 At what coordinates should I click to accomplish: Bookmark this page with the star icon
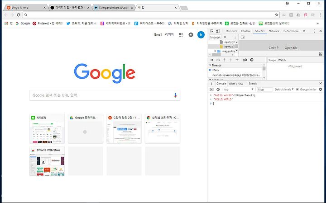pos(277,15)
